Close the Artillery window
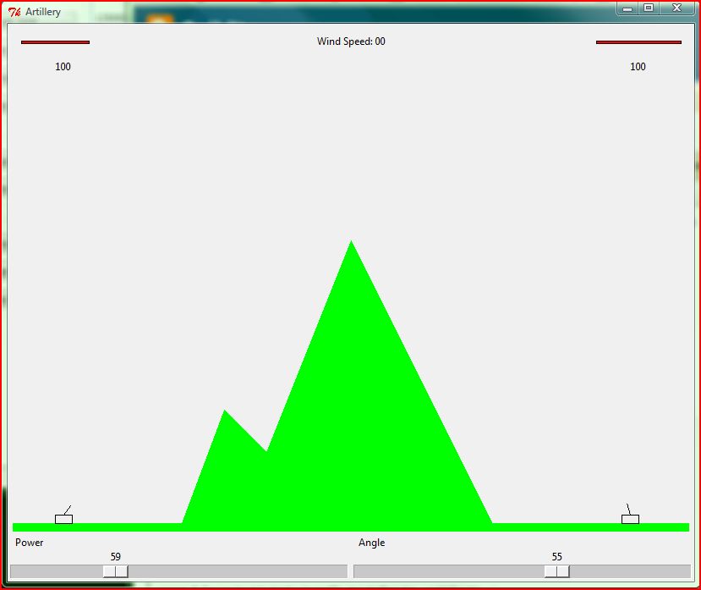The width and height of the screenshot is (701, 590). coord(676,8)
